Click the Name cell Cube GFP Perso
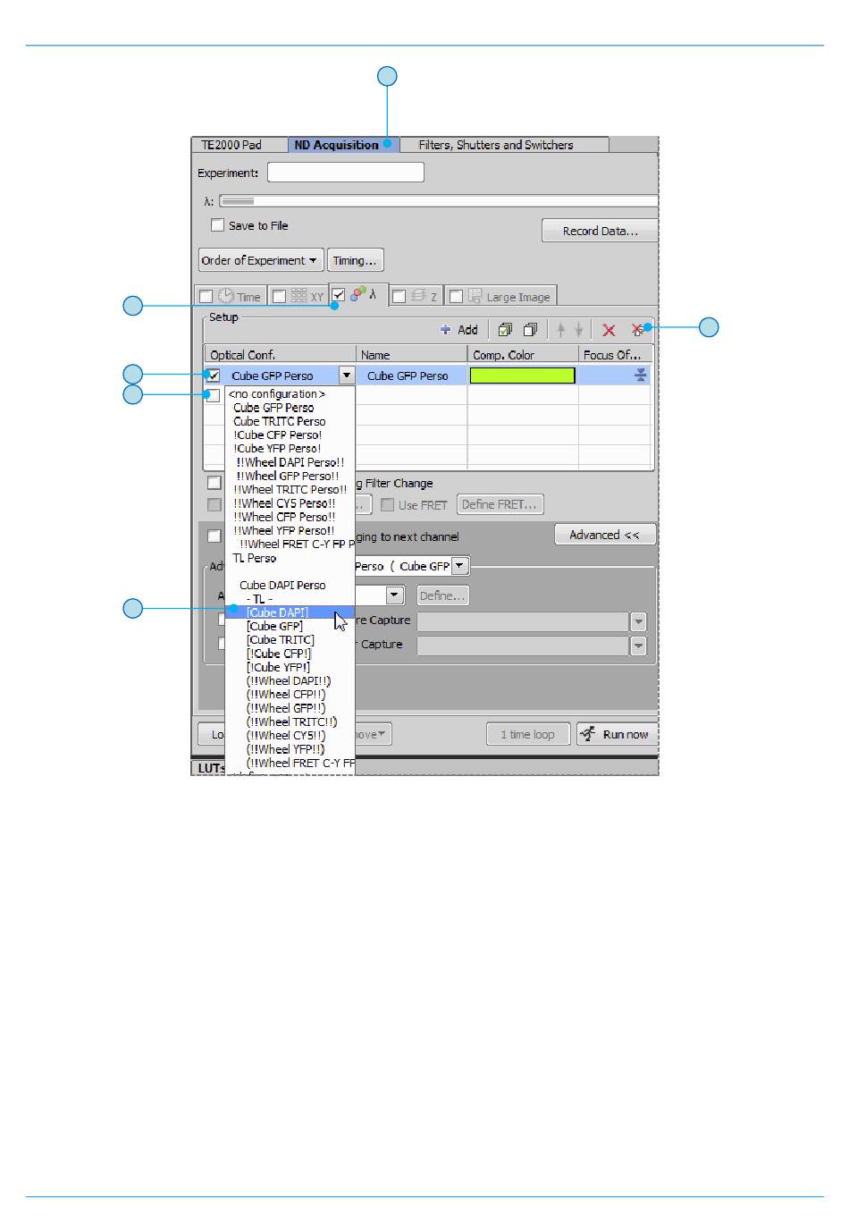The width and height of the screenshot is (849, 1224). [411, 376]
